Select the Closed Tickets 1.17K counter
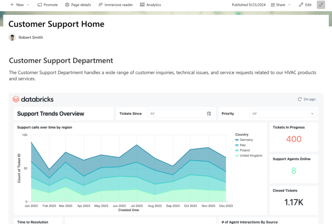The image size is (332, 224). coord(294,203)
